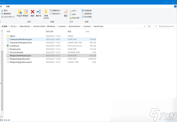Click History (历史记录) in ribbon
The image size is (177, 122).
pos(74,18)
